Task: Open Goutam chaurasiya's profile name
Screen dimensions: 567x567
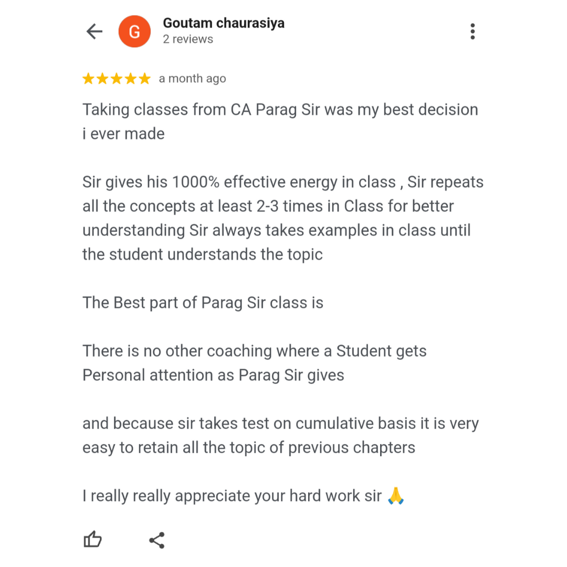Action: click(224, 23)
